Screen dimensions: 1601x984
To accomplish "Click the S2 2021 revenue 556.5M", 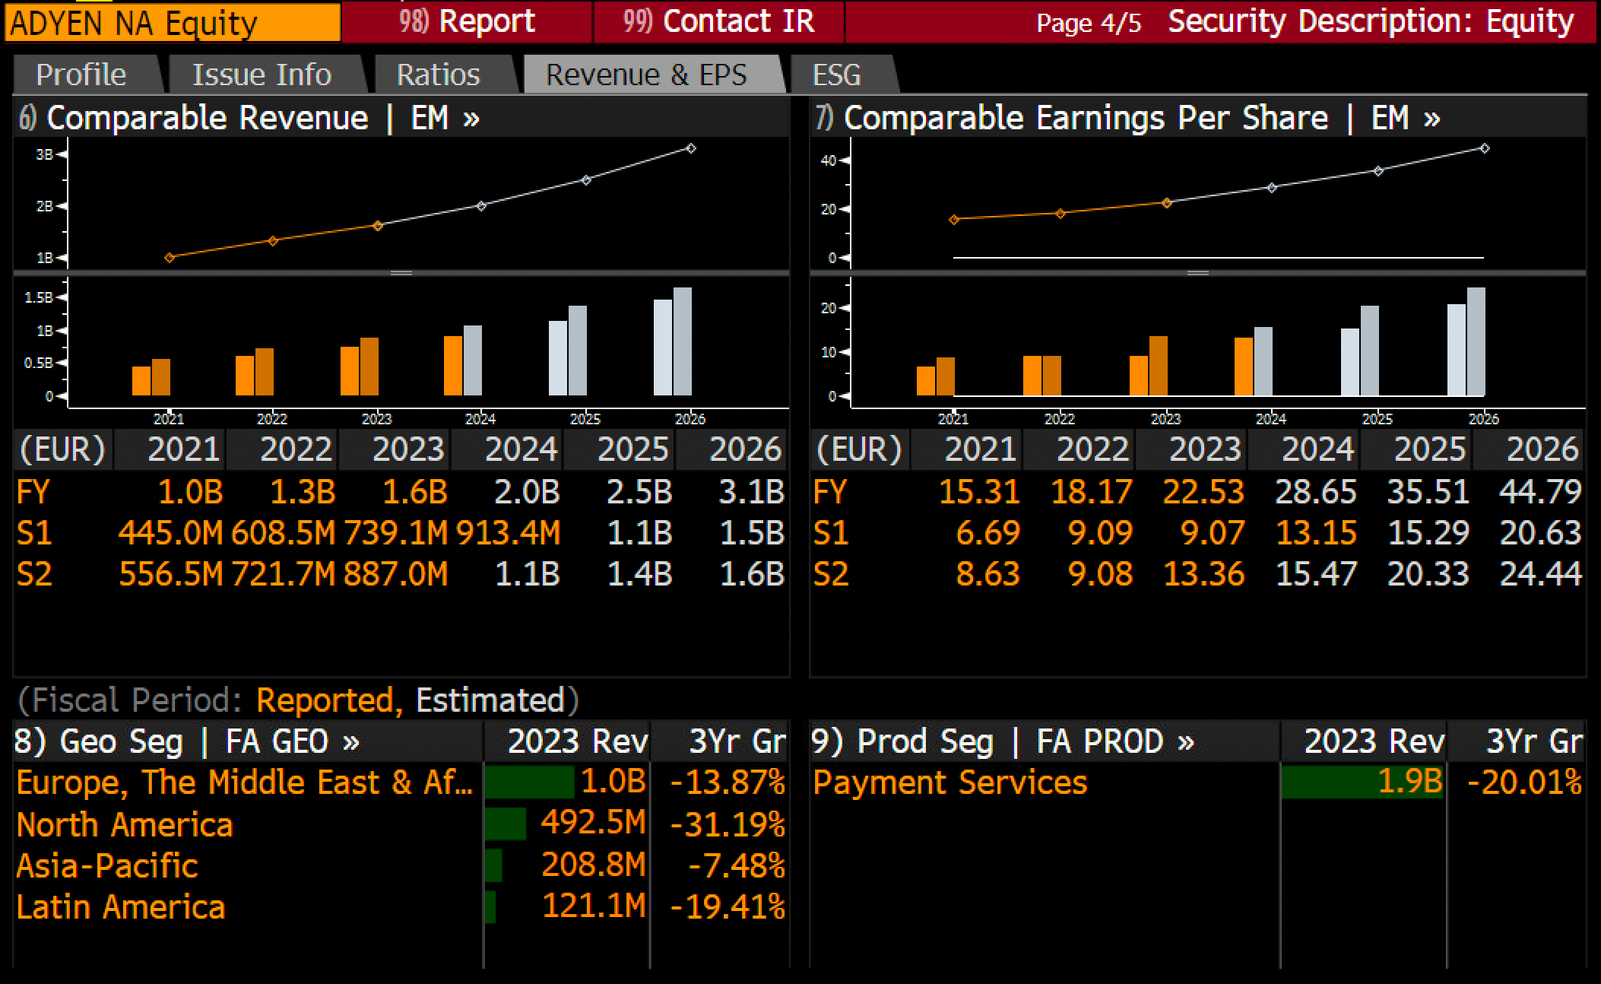I will tap(170, 573).
